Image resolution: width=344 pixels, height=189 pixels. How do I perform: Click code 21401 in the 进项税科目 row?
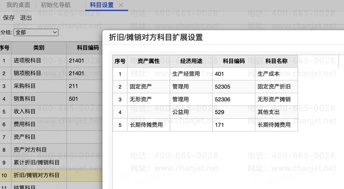pos(76,60)
